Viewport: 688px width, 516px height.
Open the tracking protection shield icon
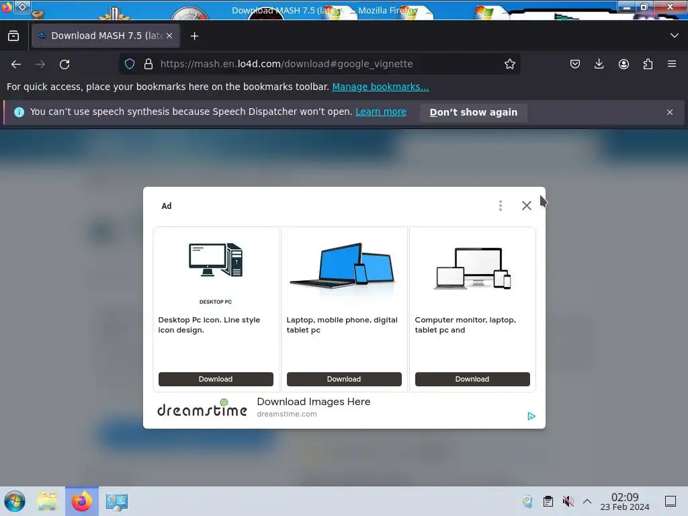[130, 64]
